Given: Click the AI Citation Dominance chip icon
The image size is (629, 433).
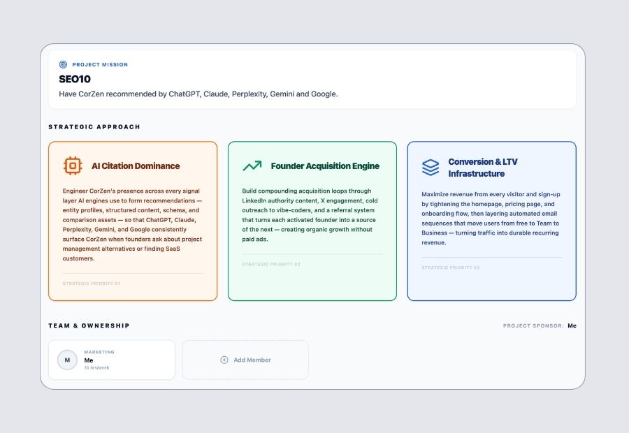Looking at the screenshot, I should (x=73, y=166).
